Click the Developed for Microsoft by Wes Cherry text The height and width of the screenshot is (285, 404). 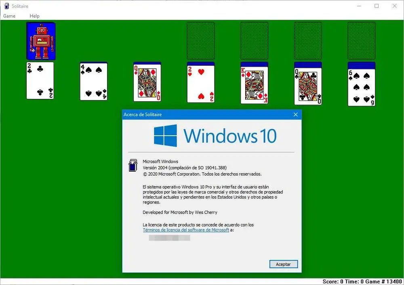(180, 212)
